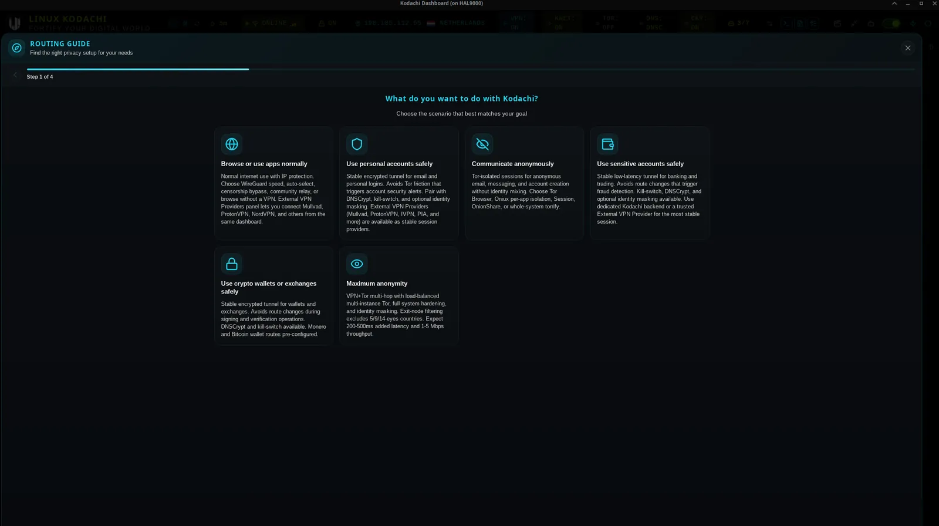Minimize the Kodachi Dashboard window

(908, 4)
